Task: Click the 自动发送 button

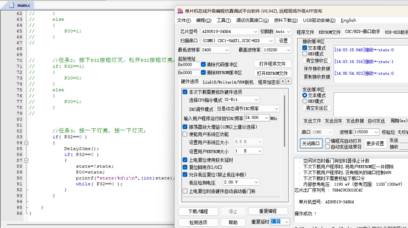Action: pyautogui.click(x=377, y=121)
